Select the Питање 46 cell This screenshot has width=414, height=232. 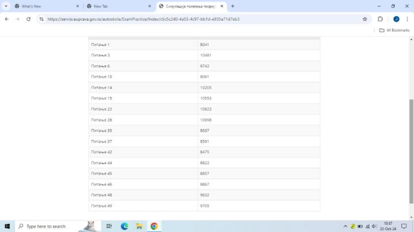[143, 184]
